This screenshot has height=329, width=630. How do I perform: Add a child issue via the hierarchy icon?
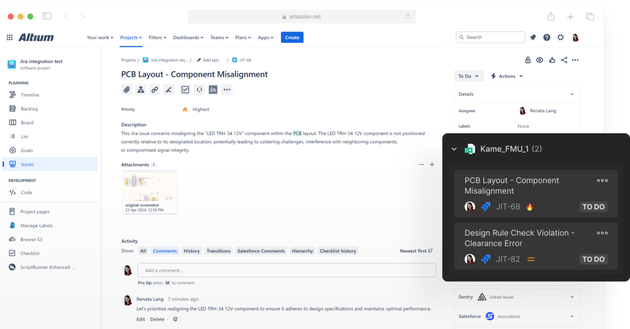pos(141,89)
